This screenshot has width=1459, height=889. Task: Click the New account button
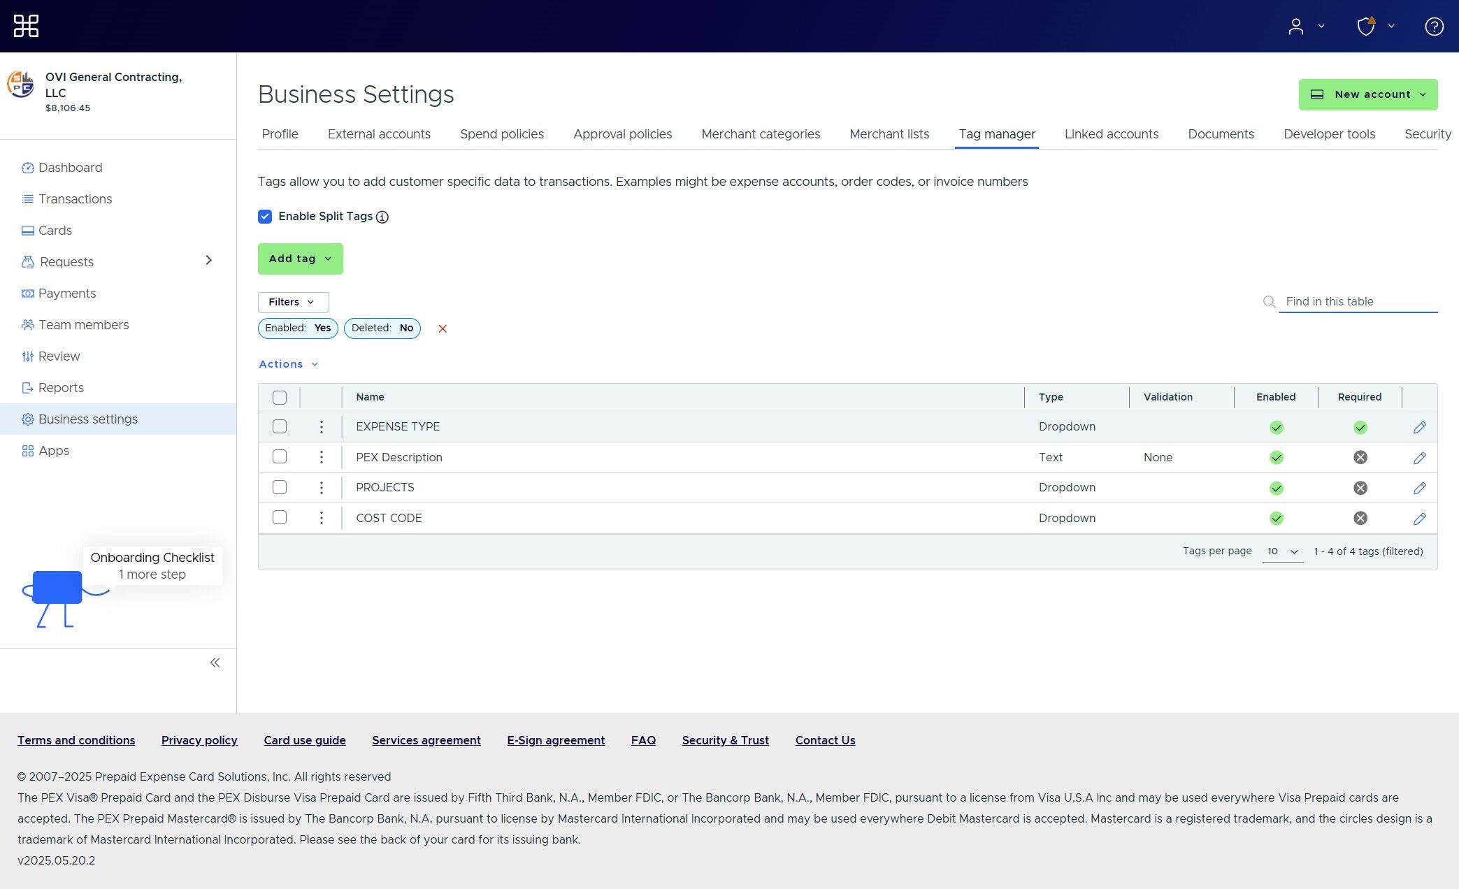pyautogui.click(x=1367, y=94)
